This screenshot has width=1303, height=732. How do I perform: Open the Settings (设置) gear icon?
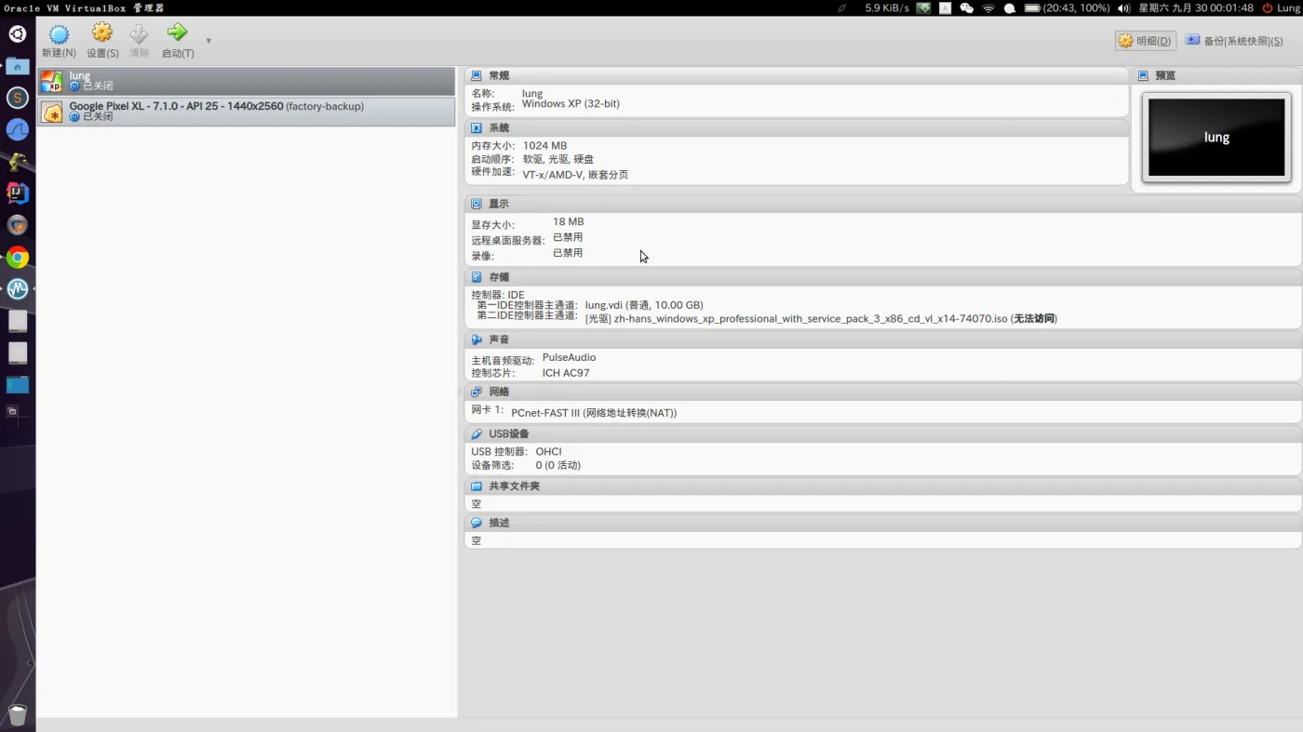tap(102, 33)
